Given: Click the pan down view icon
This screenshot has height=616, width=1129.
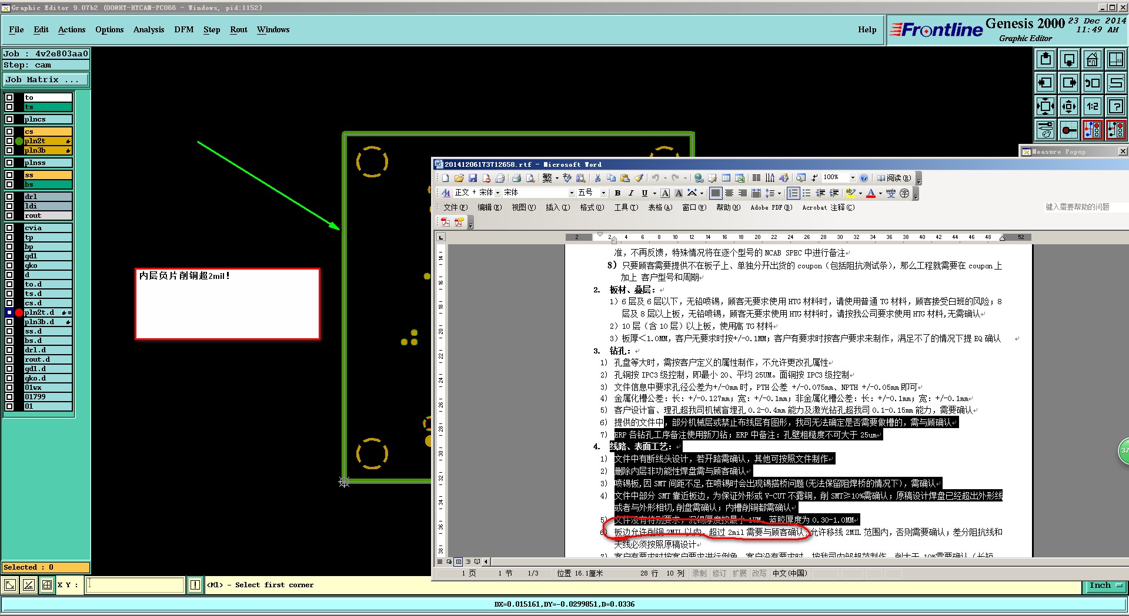Looking at the screenshot, I should pyautogui.click(x=1069, y=59).
